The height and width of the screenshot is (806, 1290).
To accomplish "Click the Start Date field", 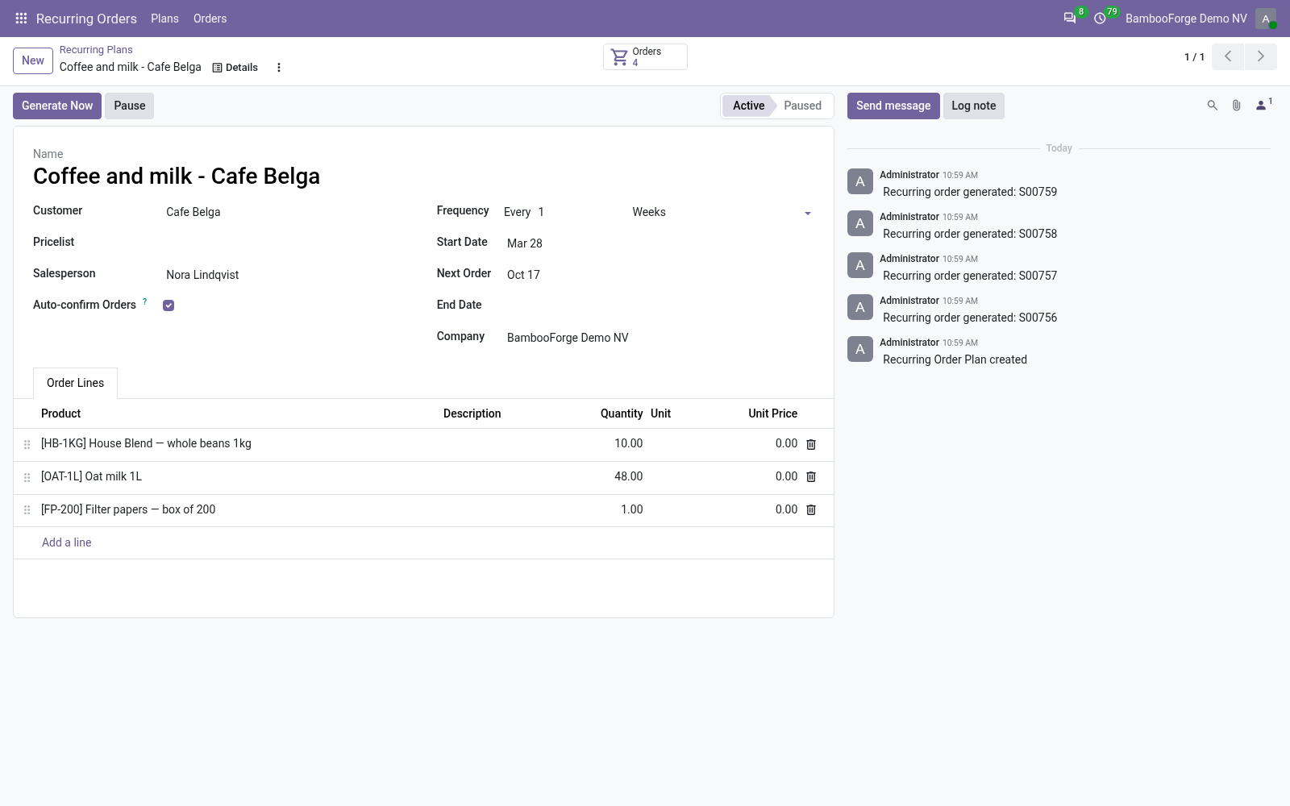I will click(659, 243).
